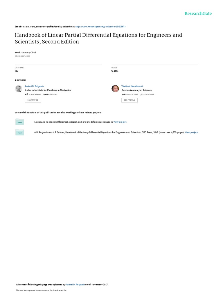The width and height of the screenshot is (223, 297).
Task: Open View project for ODE Handbook
Action: 191,132
